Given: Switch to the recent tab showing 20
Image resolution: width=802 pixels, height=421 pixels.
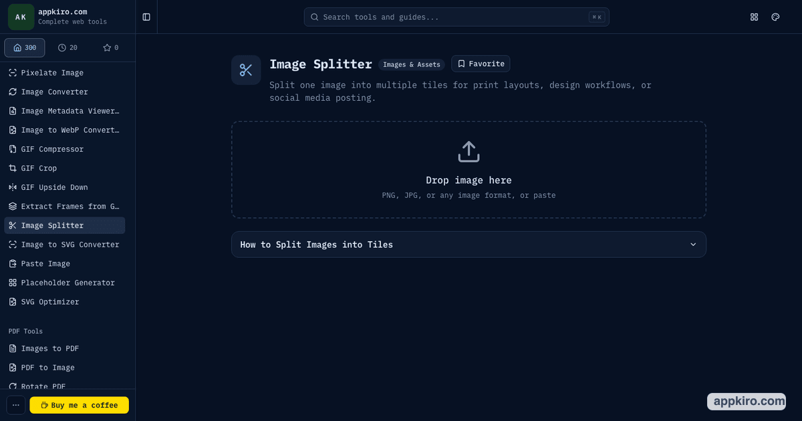Looking at the screenshot, I should [68, 47].
